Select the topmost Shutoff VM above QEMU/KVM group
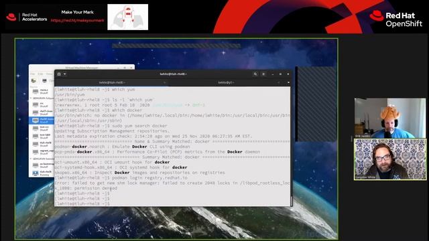Screen dimensions: 429x241 pyautogui.click(x=42, y=91)
